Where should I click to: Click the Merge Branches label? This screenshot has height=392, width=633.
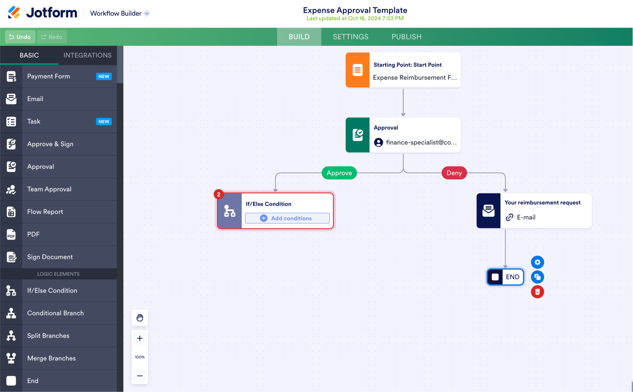point(51,358)
